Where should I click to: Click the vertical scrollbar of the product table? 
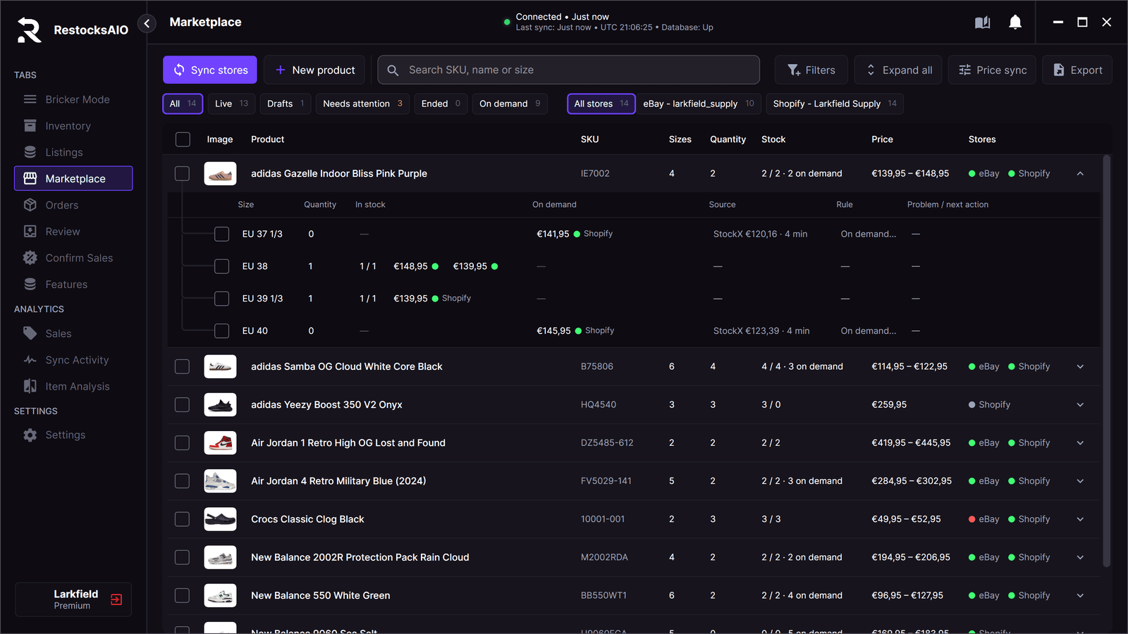tap(1106, 360)
